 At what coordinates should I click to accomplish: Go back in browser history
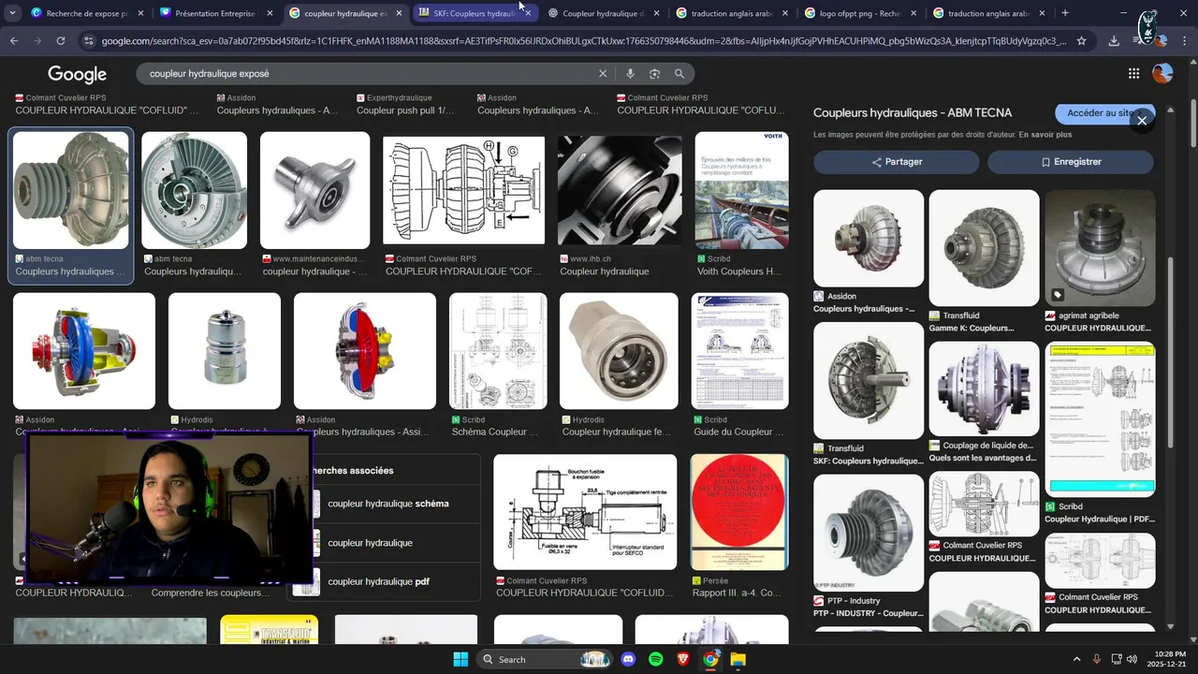pyautogui.click(x=14, y=41)
